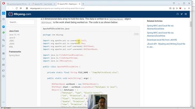Open a new tab with the plus button

[x=83, y=4]
